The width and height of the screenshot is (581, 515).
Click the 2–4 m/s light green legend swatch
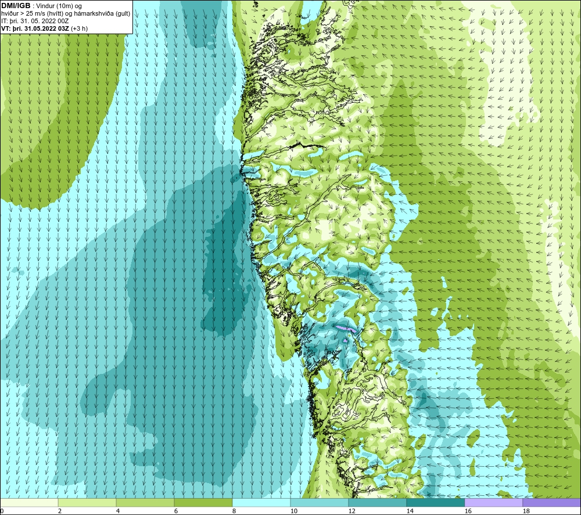[x=87, y=502]
